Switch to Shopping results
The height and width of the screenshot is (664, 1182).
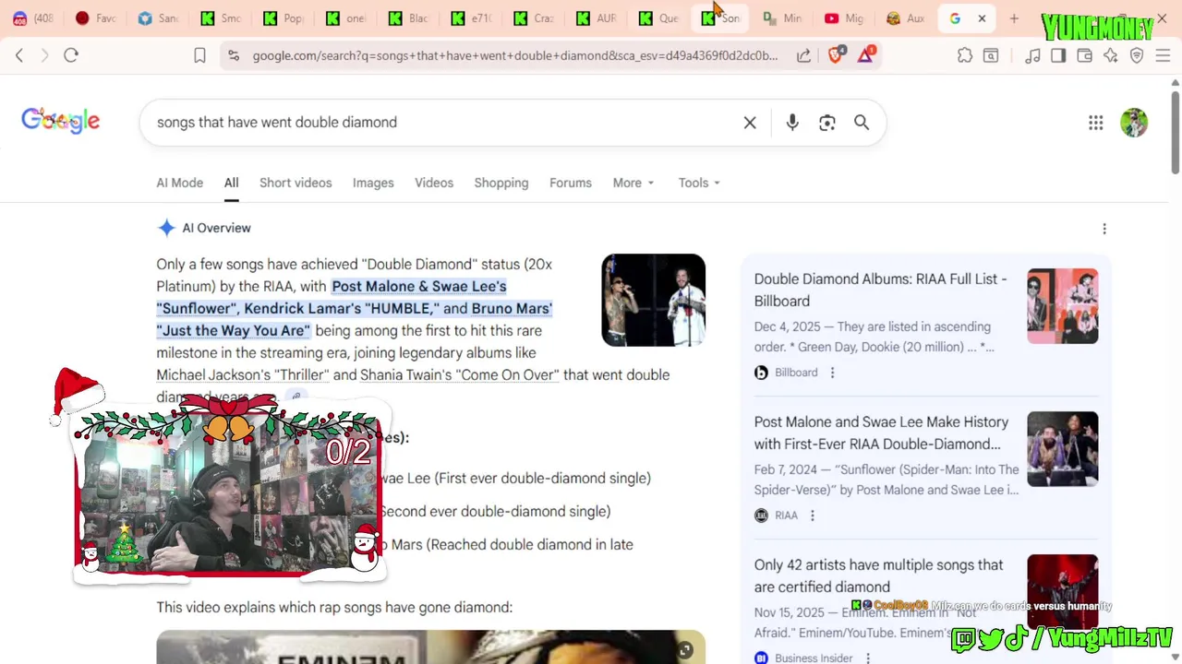(501, 183)
